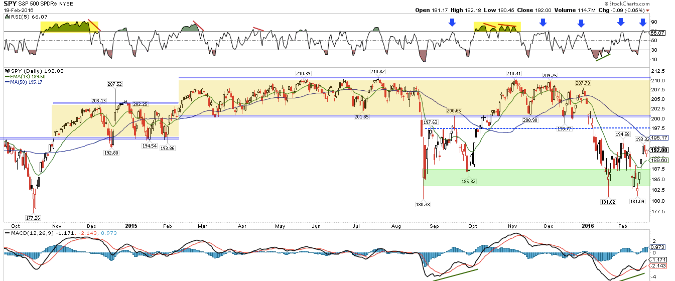Click the MA(50) 195.17 legend entry

[x=27, y=82]
